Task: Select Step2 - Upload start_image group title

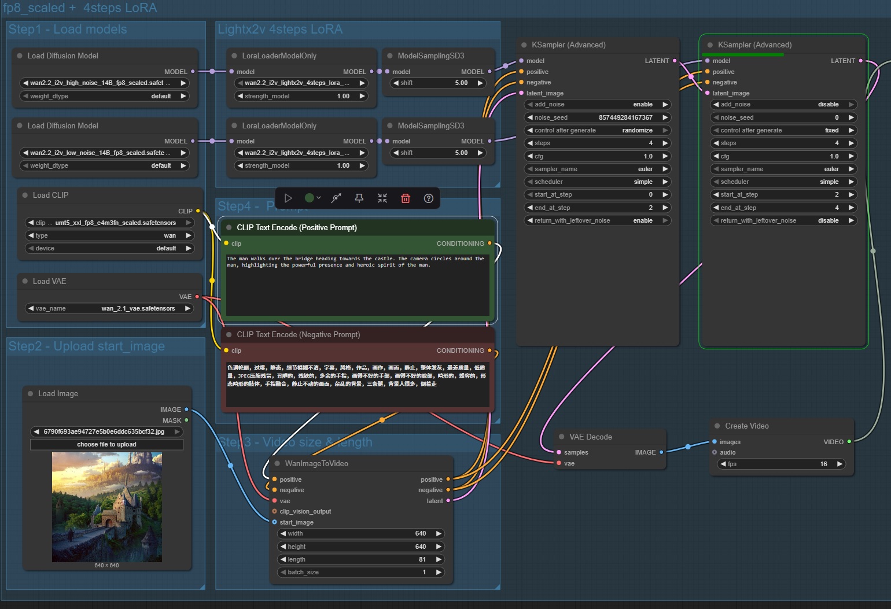Action: click(x=87, y=346)
